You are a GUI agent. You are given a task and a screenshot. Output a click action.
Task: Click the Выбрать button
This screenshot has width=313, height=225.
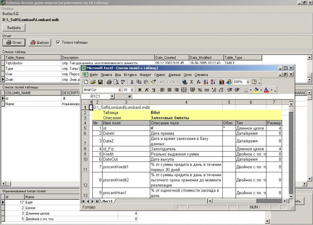pos(14,28)
